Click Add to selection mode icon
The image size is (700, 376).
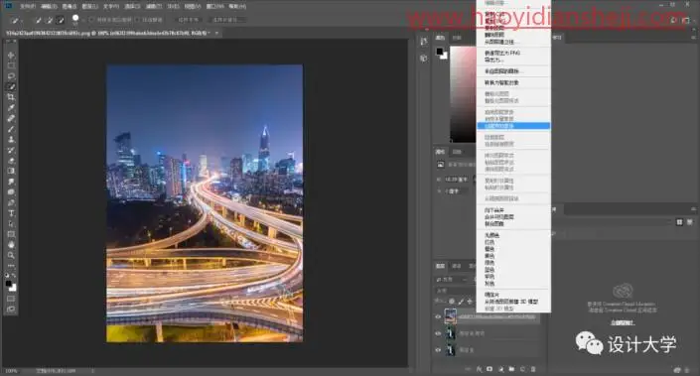click(x=49, y=20)
